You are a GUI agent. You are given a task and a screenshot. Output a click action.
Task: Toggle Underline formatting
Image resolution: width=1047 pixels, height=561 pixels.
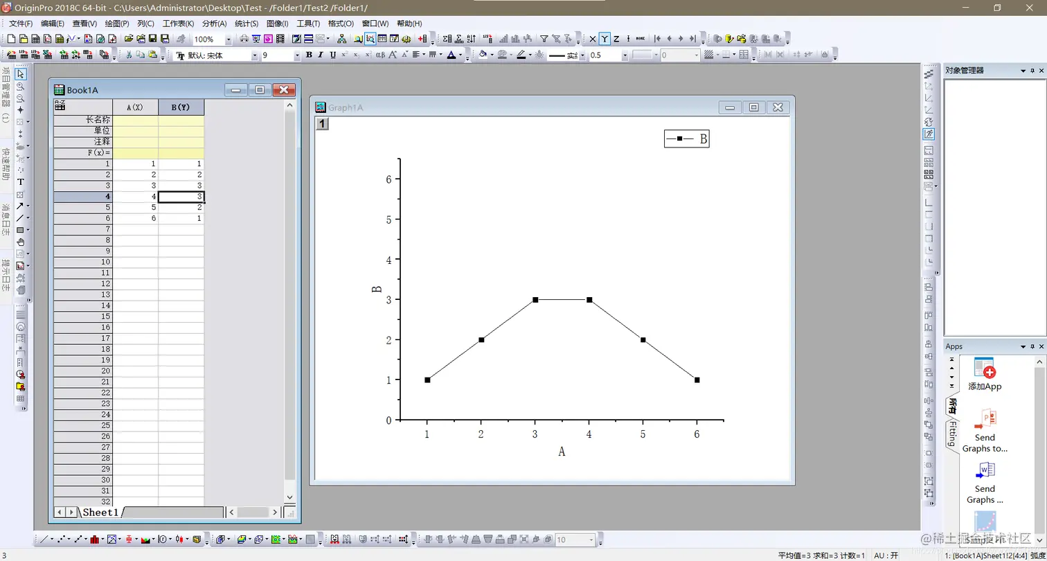pos(333,55)
